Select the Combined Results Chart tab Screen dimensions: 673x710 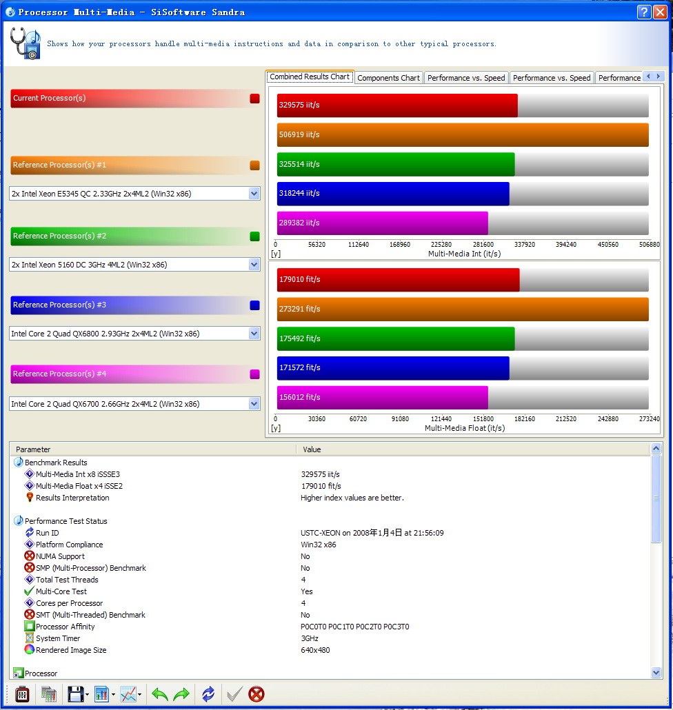pyautogui.click(x=310, y=77)
